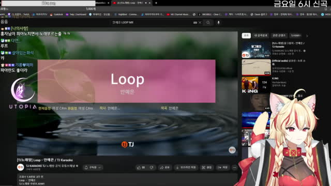331x186 pixels.
Task: Open the Official audio video title
Action: point(289,62)
